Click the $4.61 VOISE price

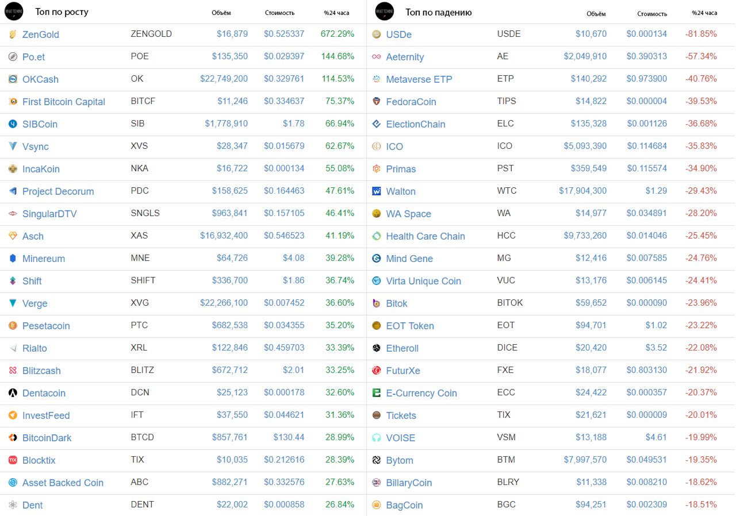point(657,437)
